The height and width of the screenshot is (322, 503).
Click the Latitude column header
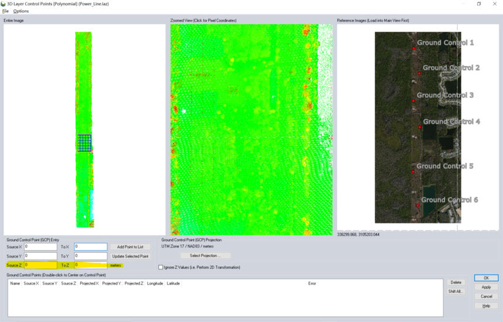[173, 283]
